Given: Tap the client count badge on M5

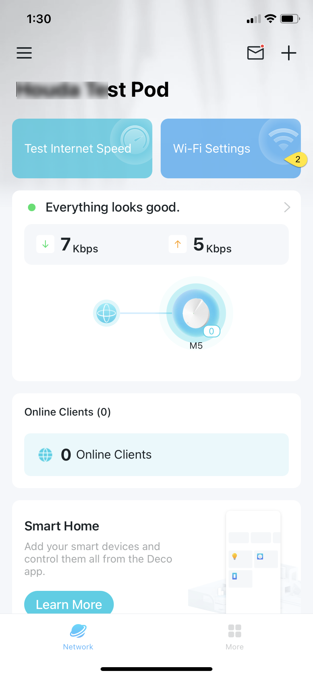Looking at the screenshot, I should coord(212,331).
